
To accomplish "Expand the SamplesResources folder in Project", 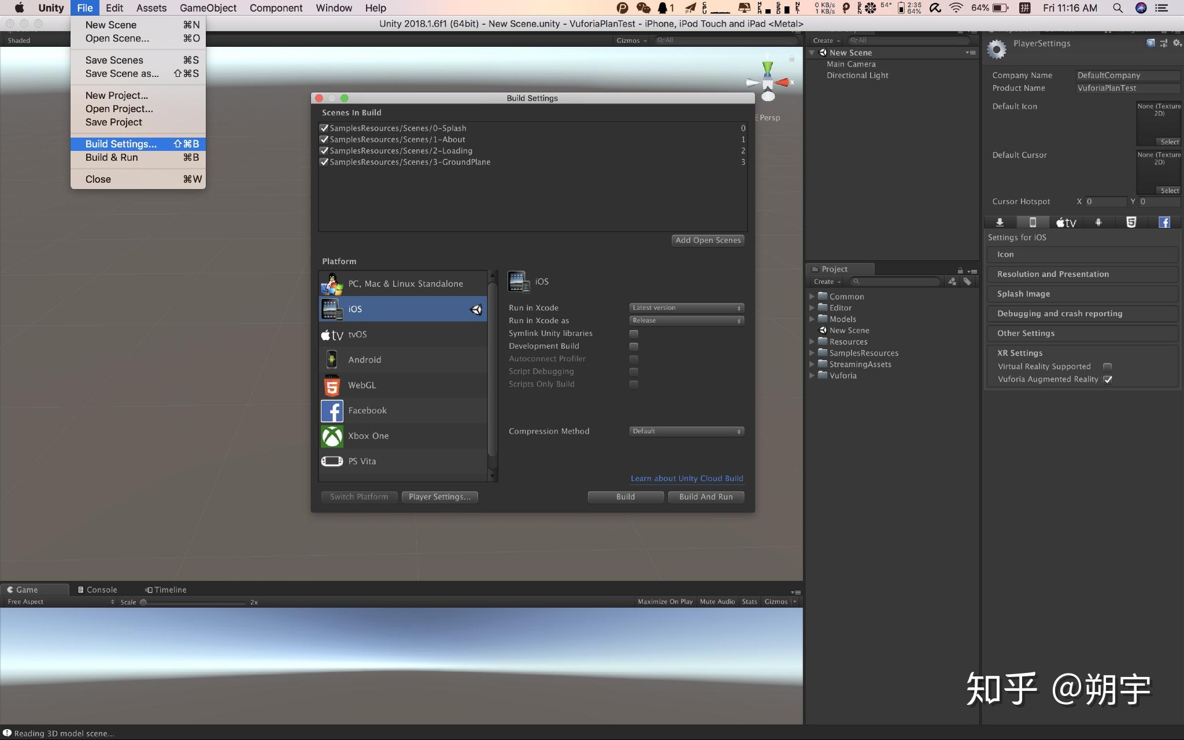I will pyautogui.click(x=812, y=353).
